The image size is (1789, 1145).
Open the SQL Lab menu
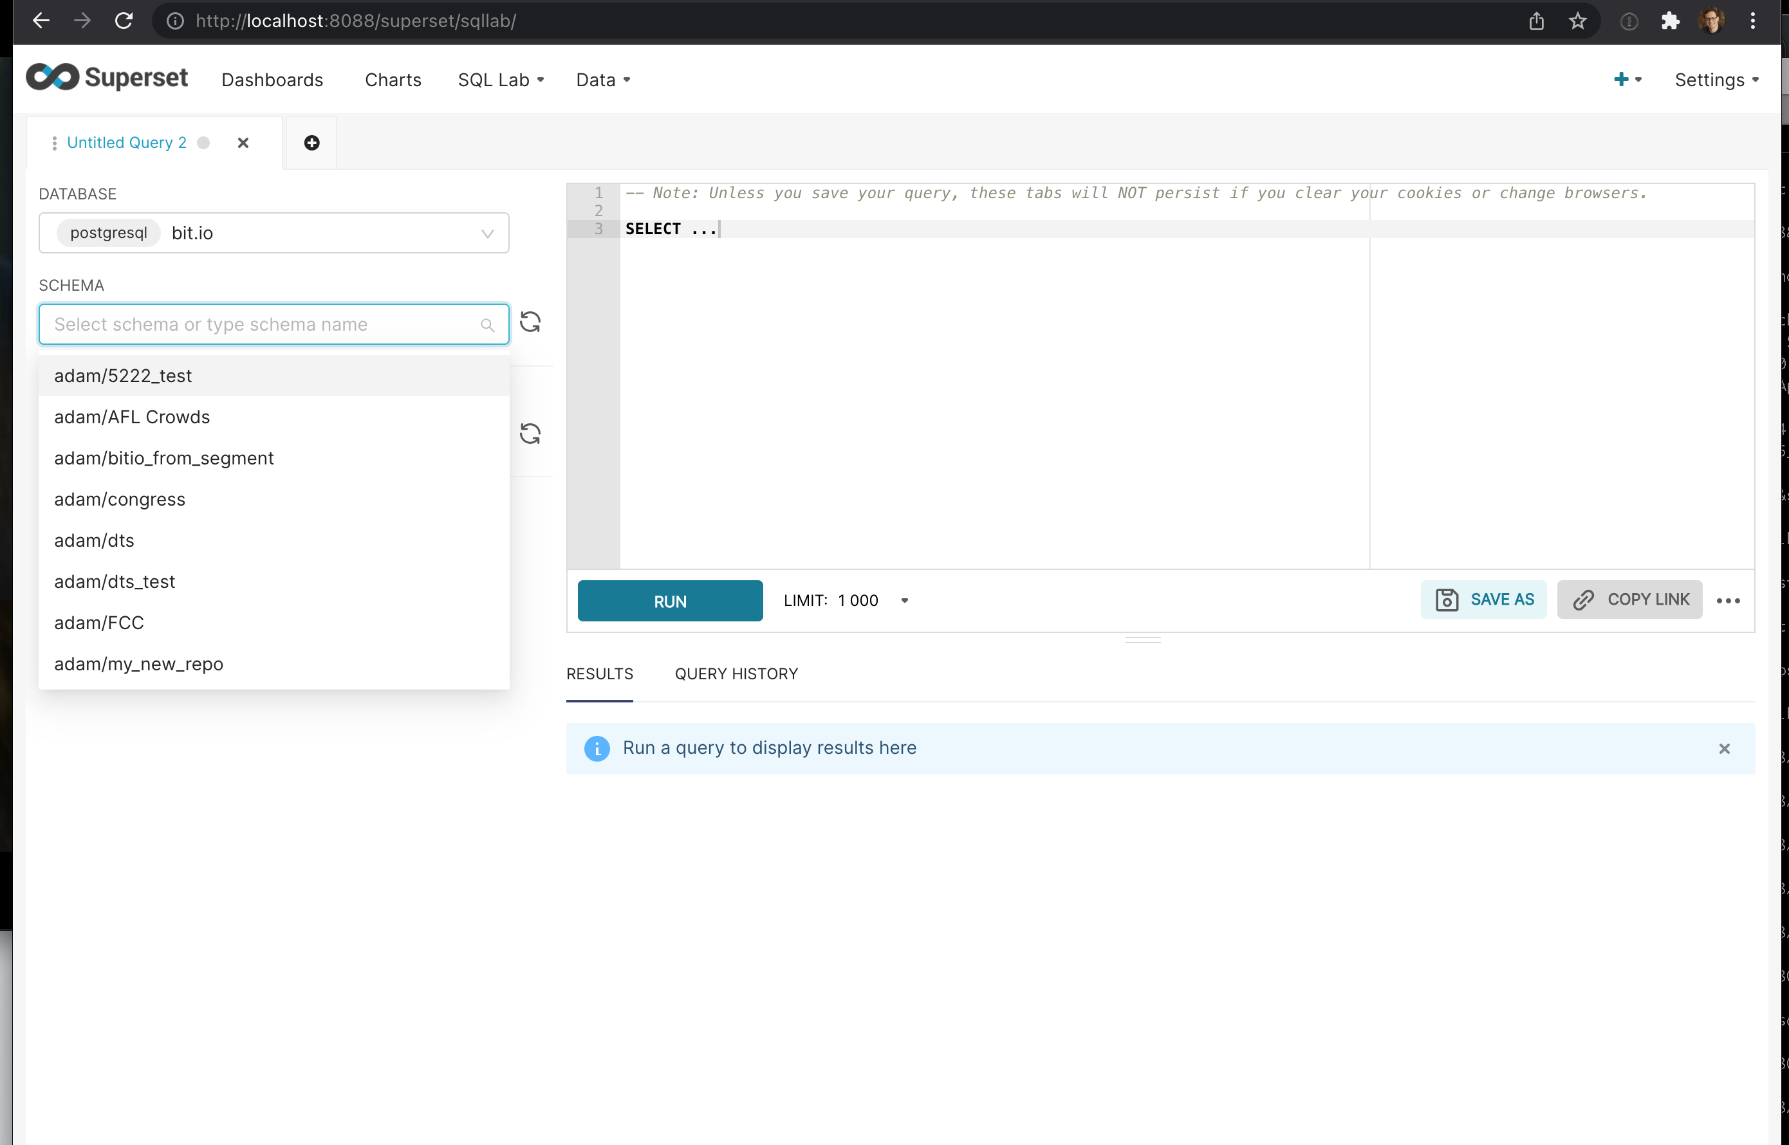(501, 80)
